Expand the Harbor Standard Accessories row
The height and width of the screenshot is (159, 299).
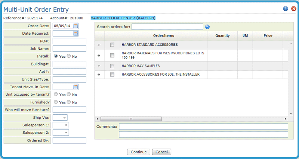[x=99, y=45]
